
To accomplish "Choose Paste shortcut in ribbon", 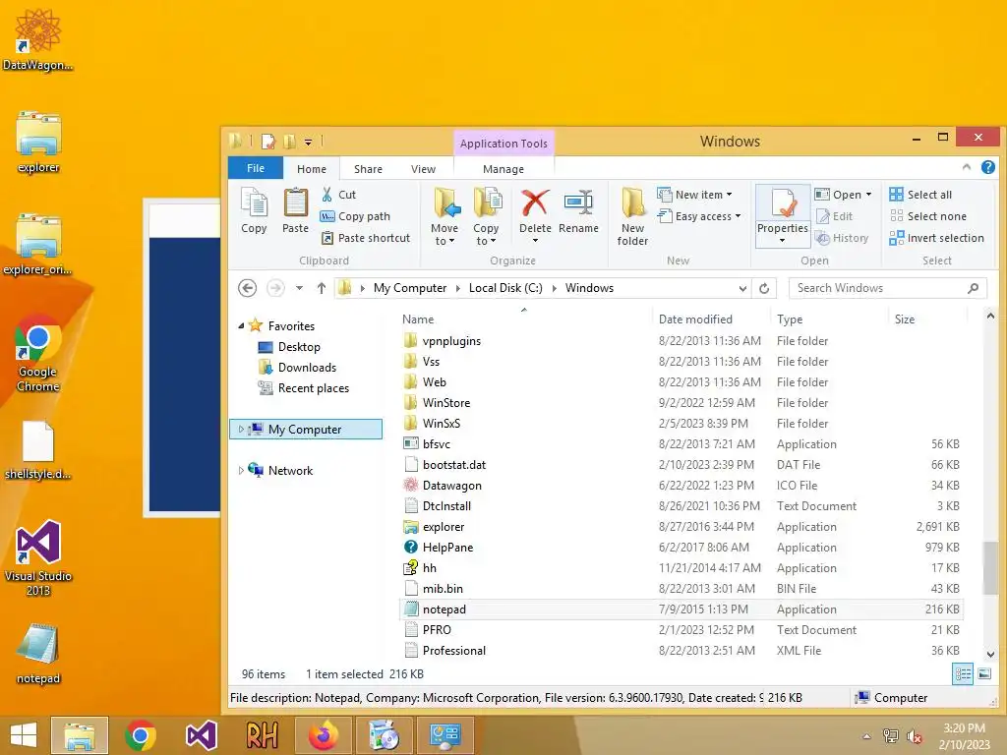I will 366,238.
